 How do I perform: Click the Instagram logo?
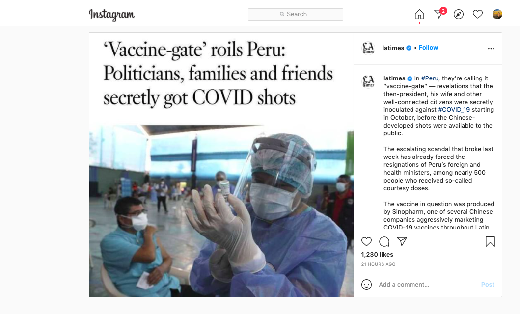coord(111,15)
